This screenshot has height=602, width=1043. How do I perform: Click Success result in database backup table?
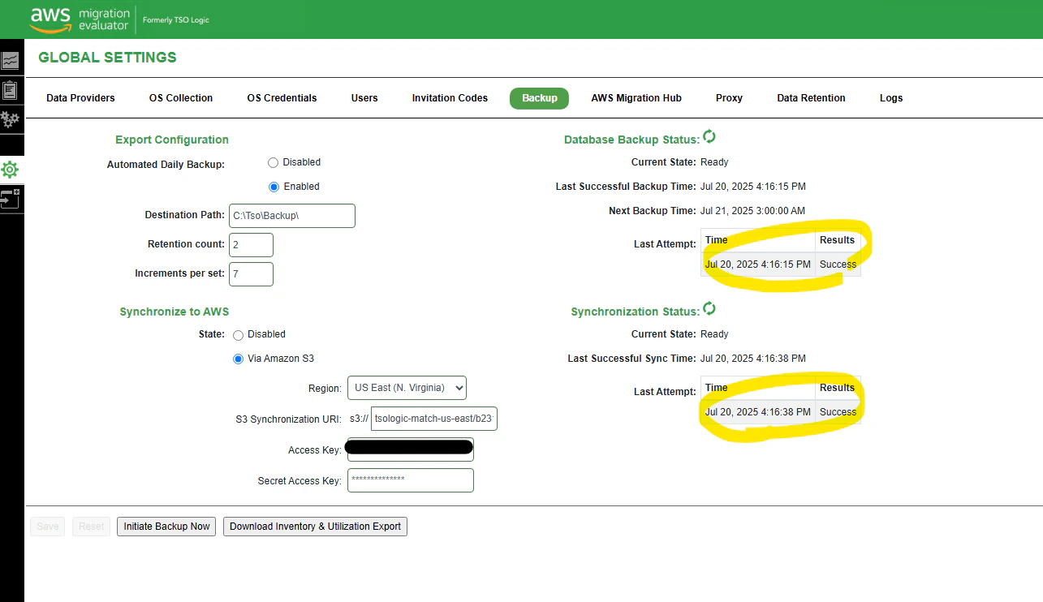point(838,264)
